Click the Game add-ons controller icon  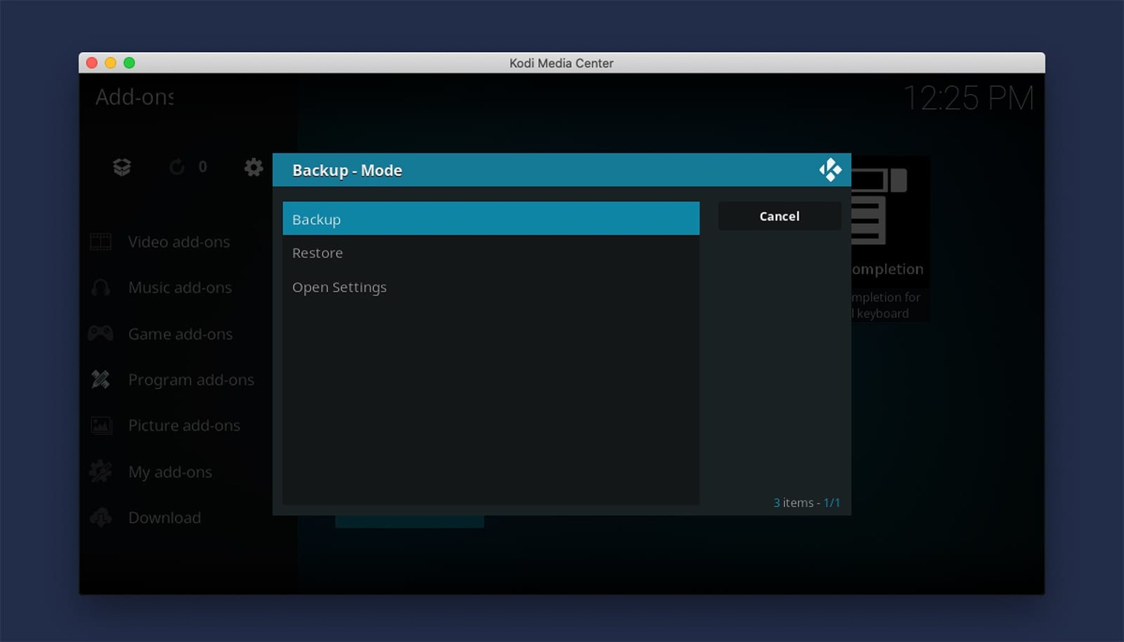[101, 334]
